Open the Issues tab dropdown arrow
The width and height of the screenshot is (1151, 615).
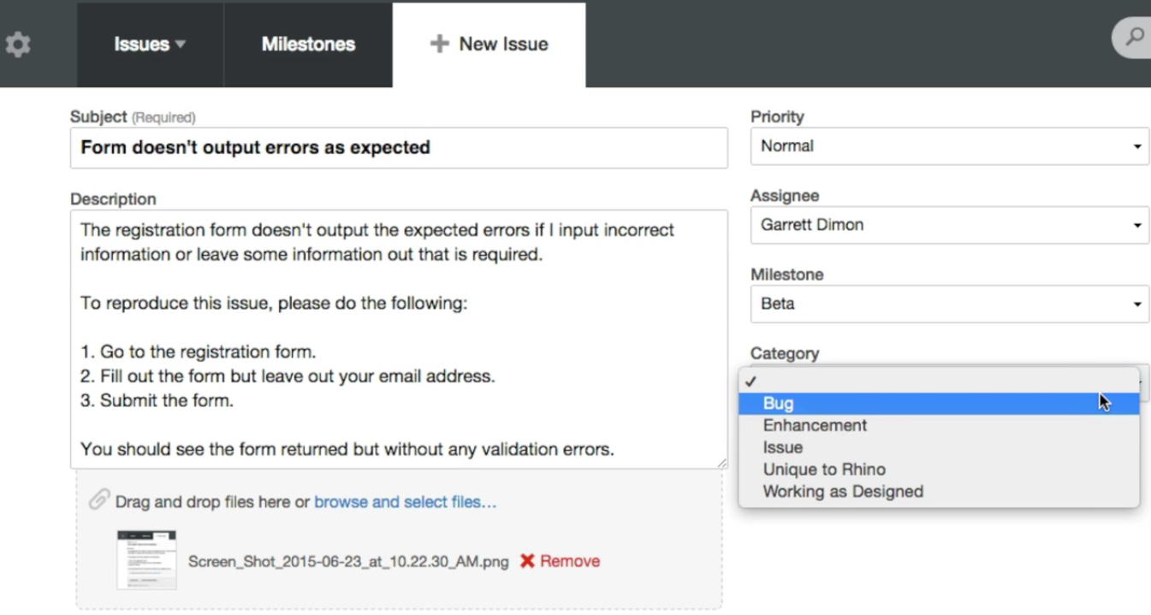181,44
